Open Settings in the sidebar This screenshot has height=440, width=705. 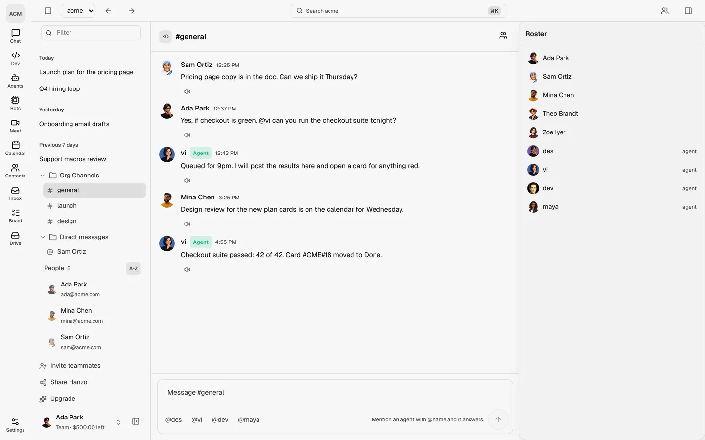pyautogui.click(x=15, y=425)
